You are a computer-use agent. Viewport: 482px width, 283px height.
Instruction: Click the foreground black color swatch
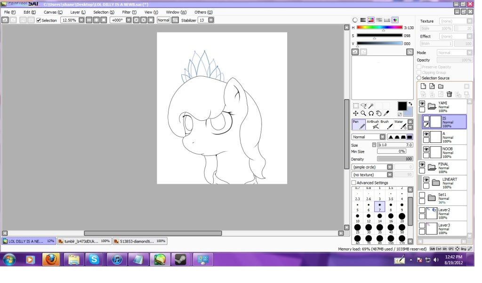pos(402,106)
